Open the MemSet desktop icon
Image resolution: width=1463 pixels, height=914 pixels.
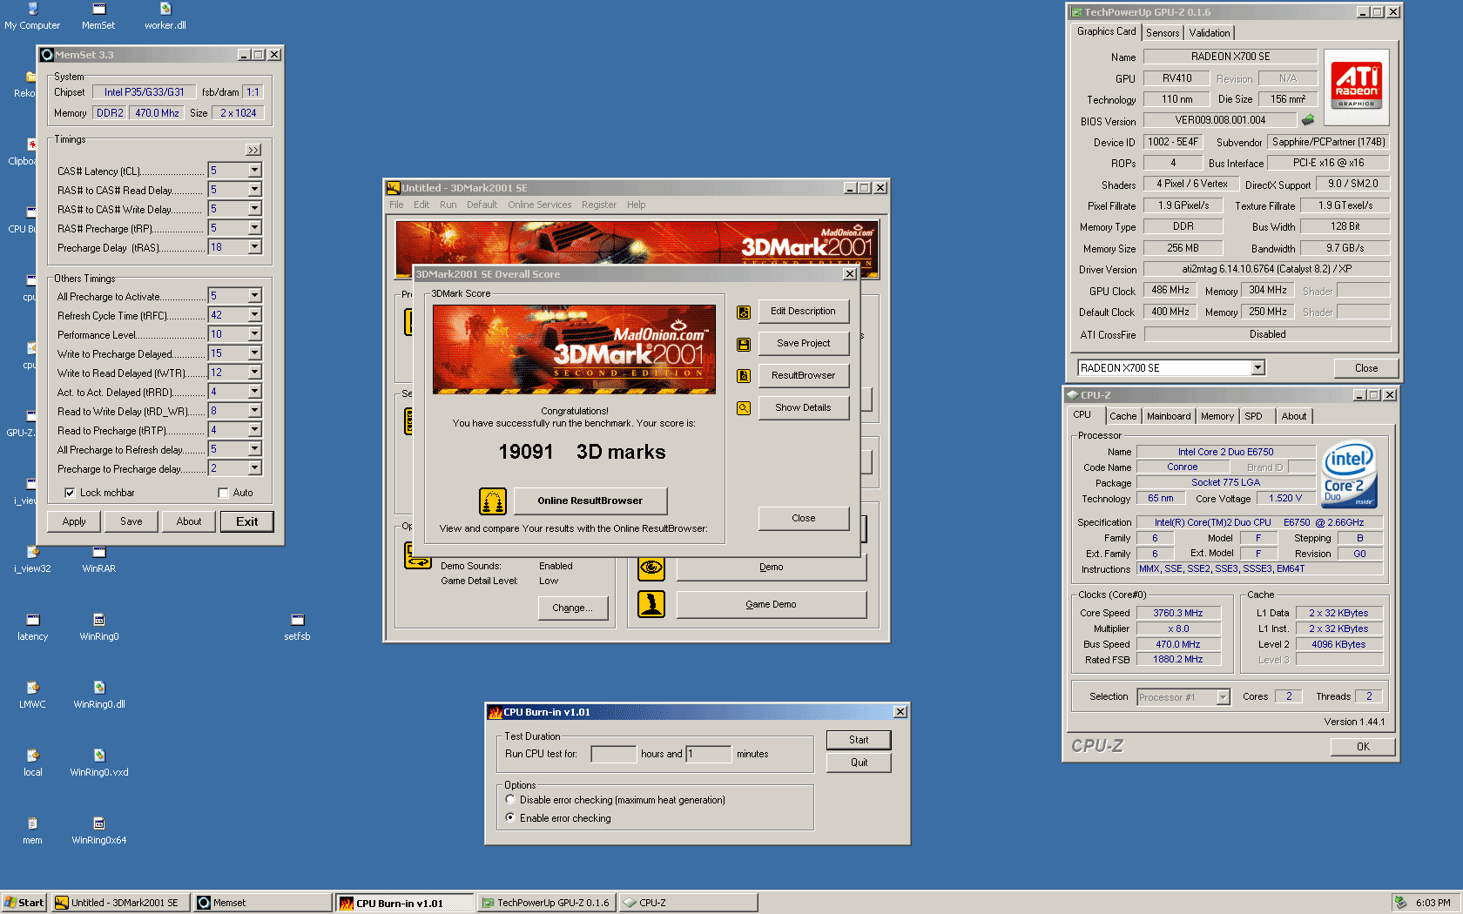[98, 16]
